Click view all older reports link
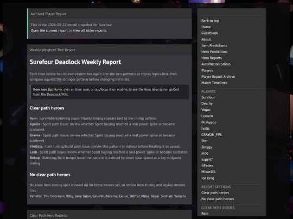The width and height of the screenshot is (293, 219). (x=90, y=30)
